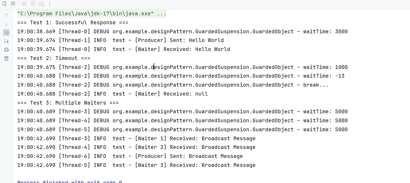Click "[Waiter] Received: Hello World" log line

[x=124, y=49]
